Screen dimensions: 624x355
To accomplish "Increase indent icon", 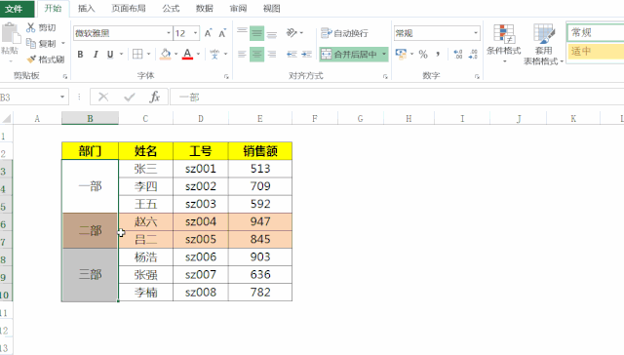I will coord(306,54).
